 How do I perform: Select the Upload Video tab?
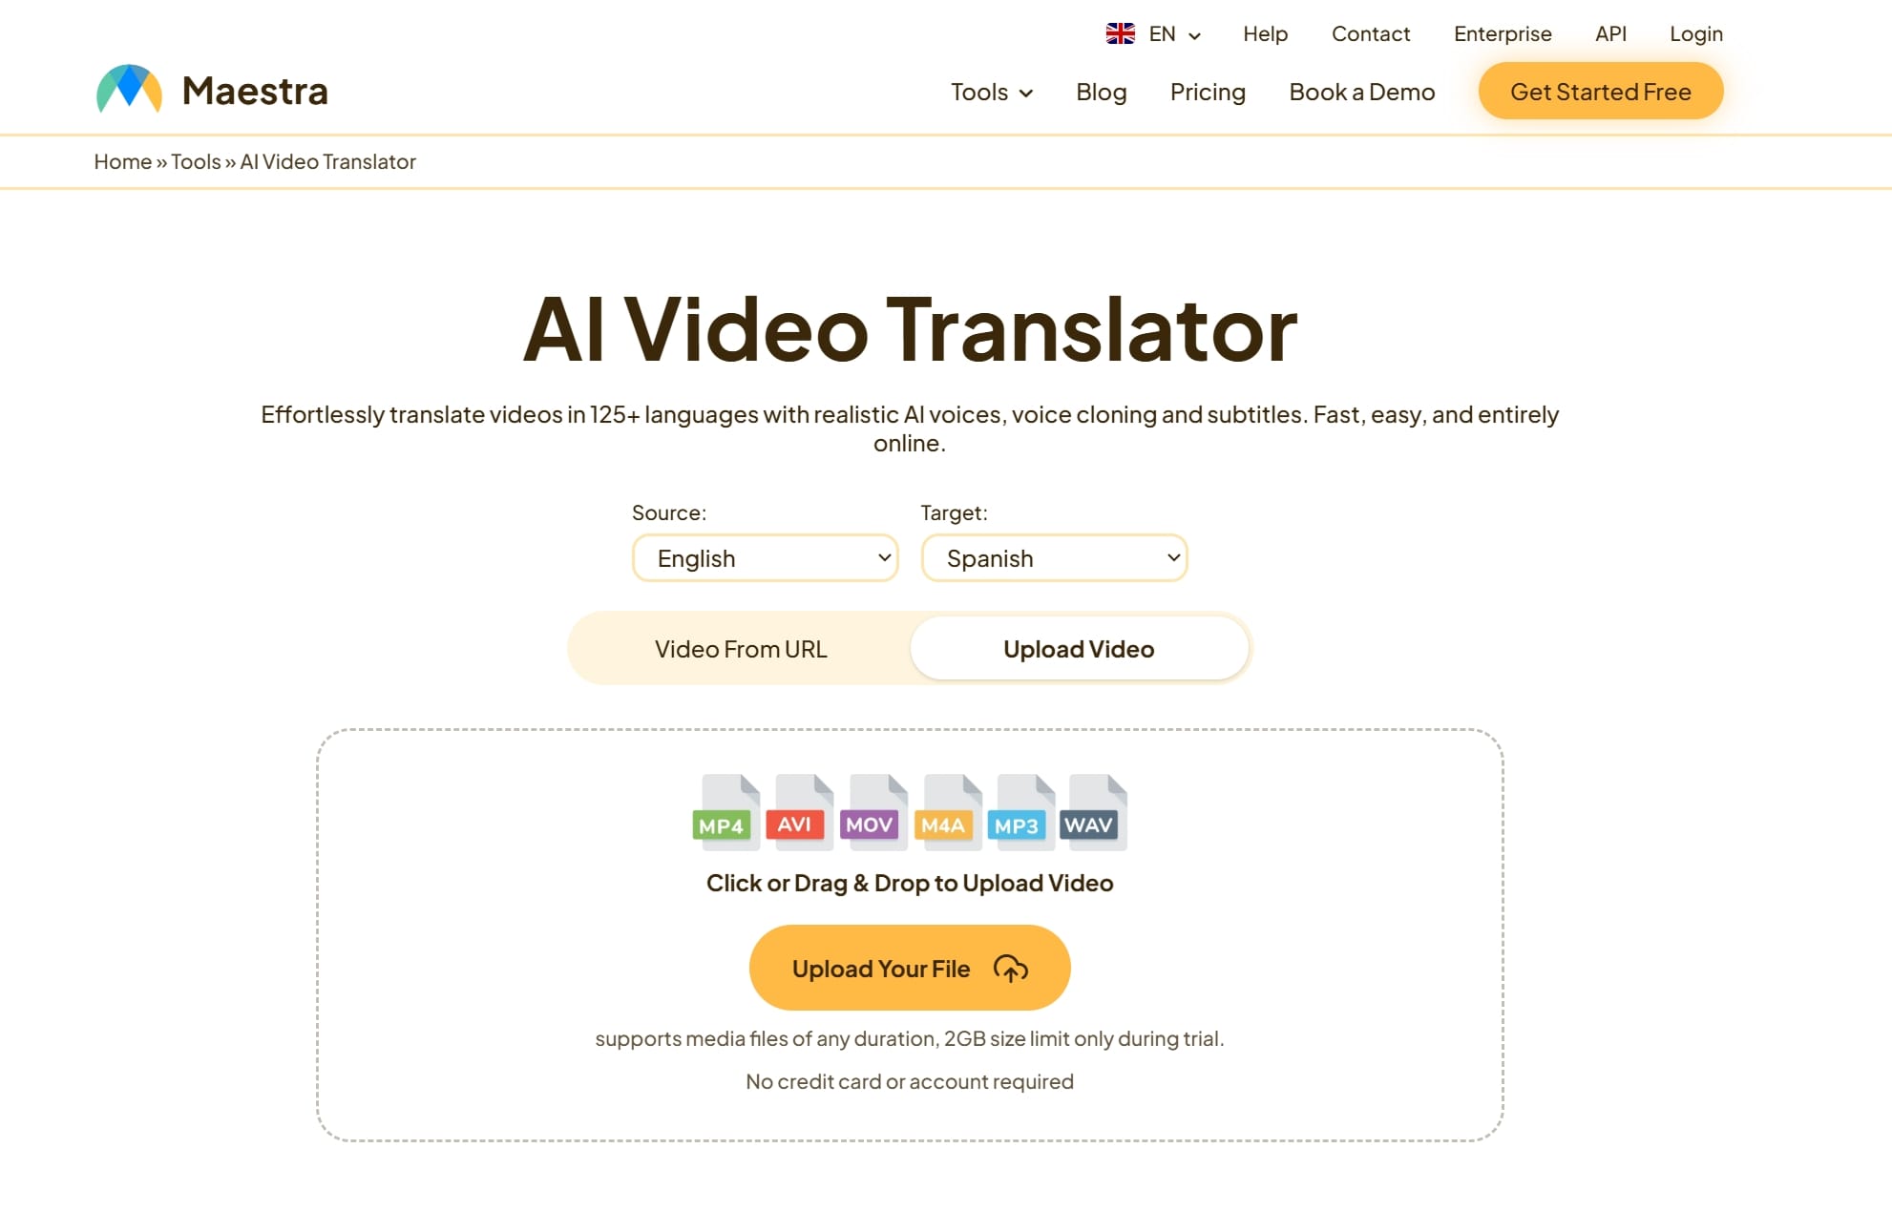click(x=1079, y=648)
